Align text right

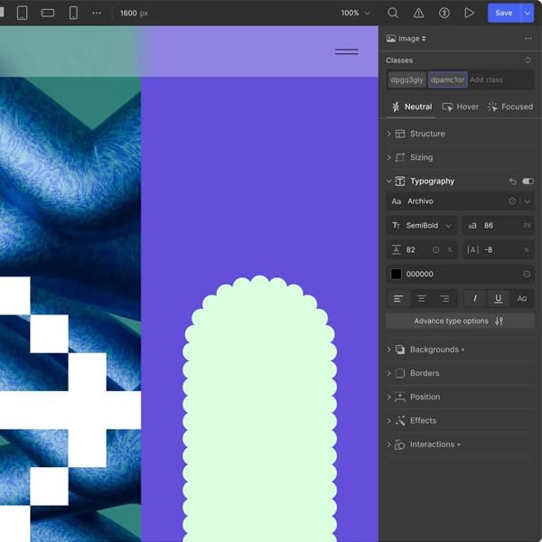coord(444,299)
